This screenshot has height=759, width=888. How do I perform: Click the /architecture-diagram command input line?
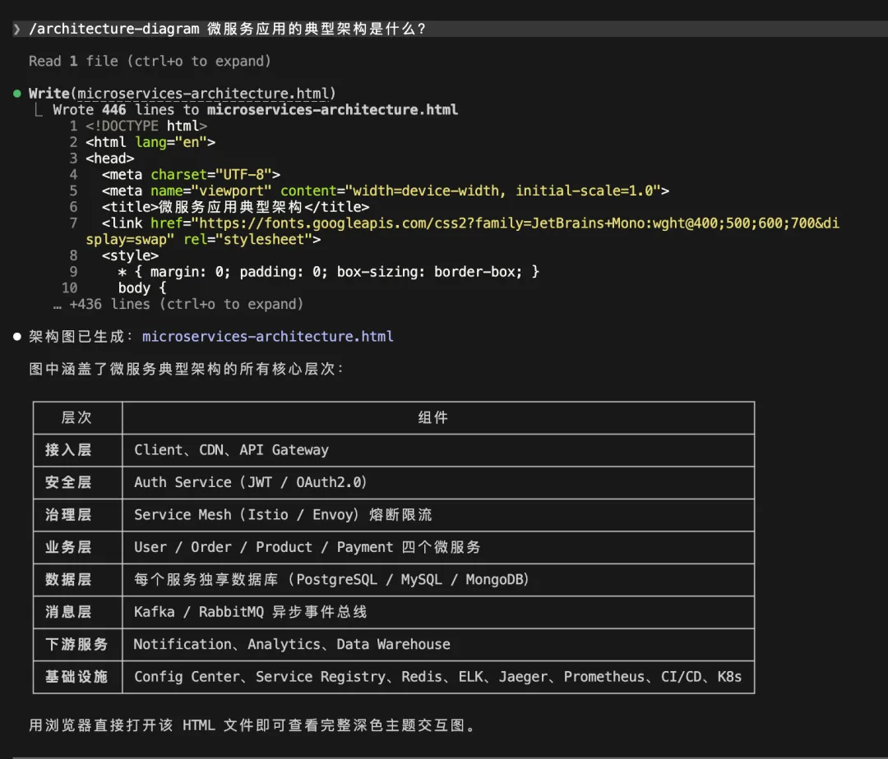(227, 30)
